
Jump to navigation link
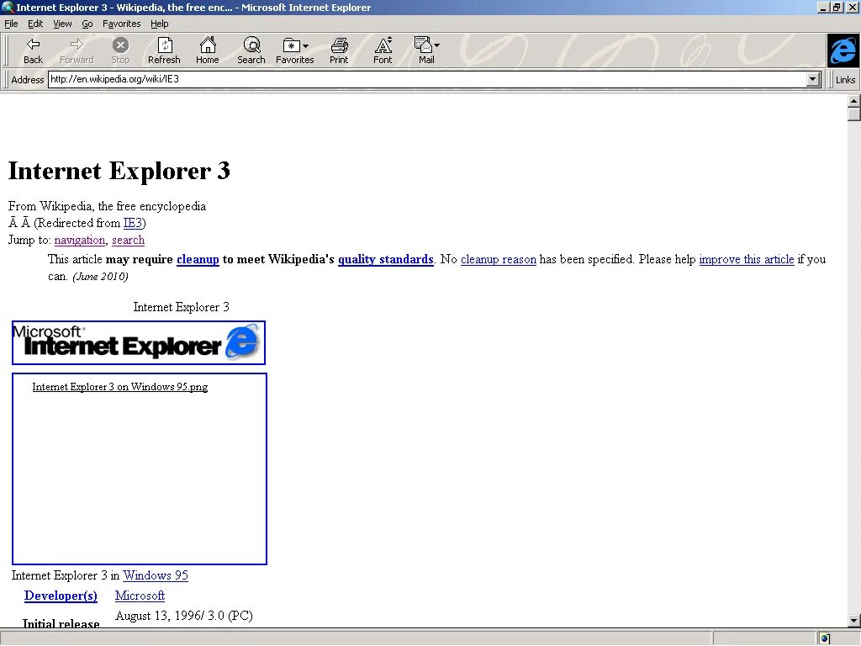tap(80, 240)
